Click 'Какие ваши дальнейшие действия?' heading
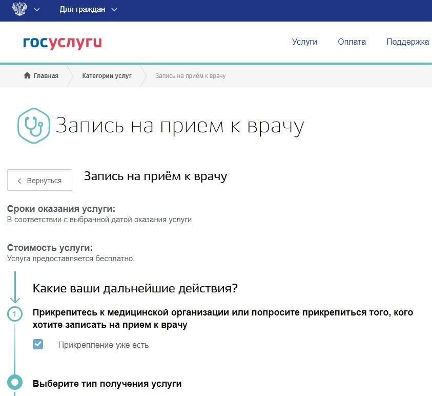Viewport: 432px width, 396px height. (x=135, y=288)
